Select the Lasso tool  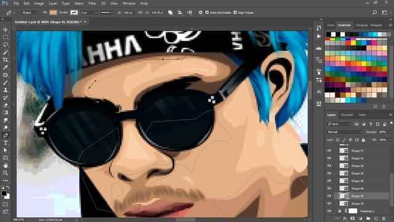(x=6, y=45)
